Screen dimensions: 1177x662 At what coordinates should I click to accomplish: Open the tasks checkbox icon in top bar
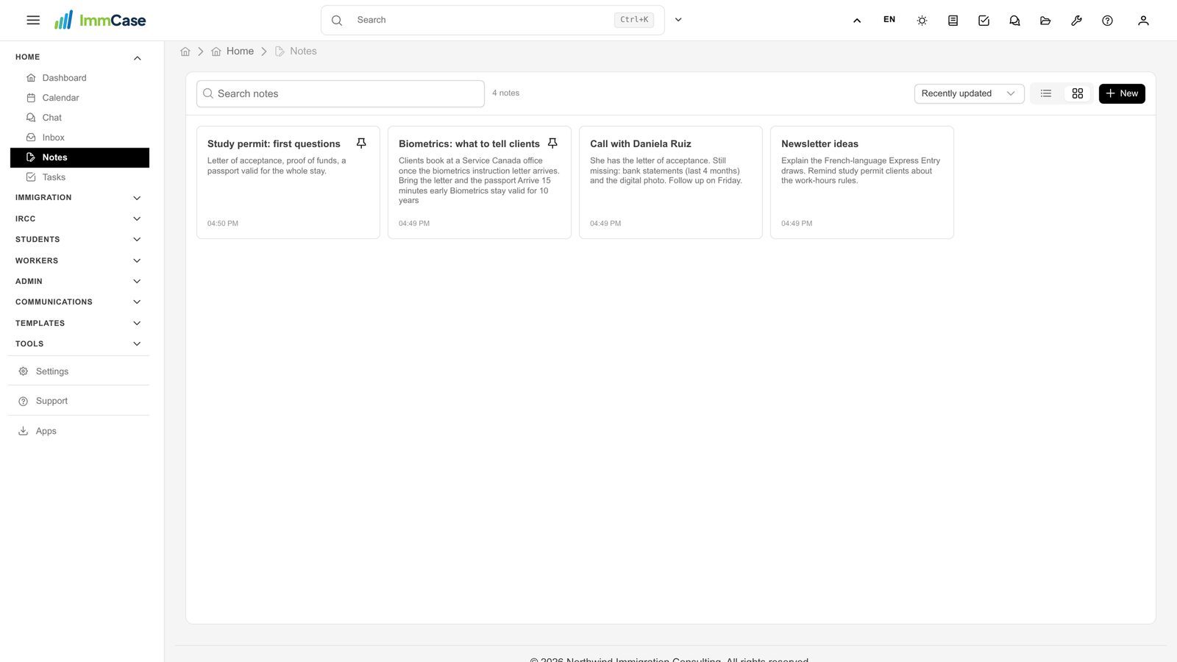coord(984,21)
